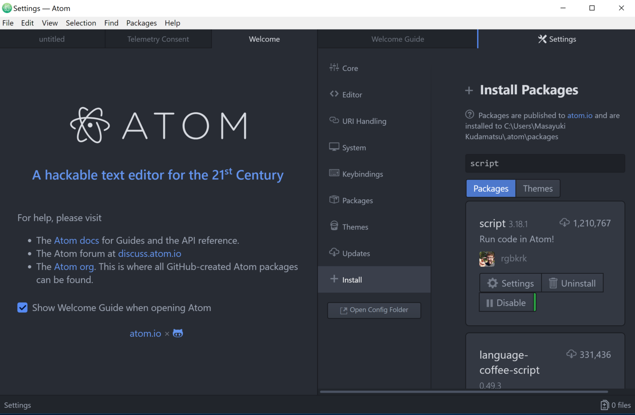
Task: Click the System monitor icon
Action: click(x=334, y=147)
